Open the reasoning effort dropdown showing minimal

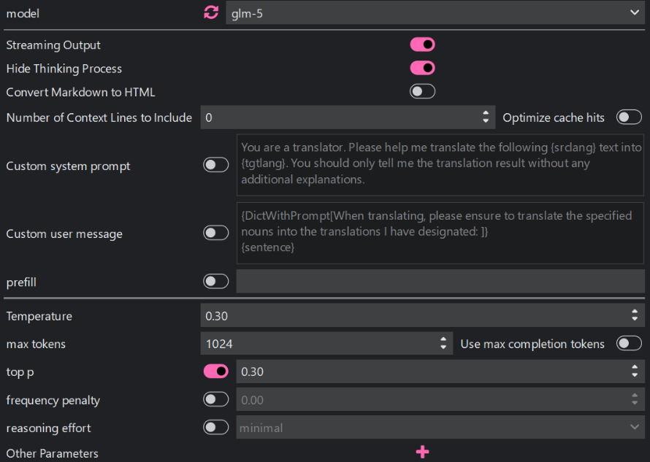(x=440, y=427)
